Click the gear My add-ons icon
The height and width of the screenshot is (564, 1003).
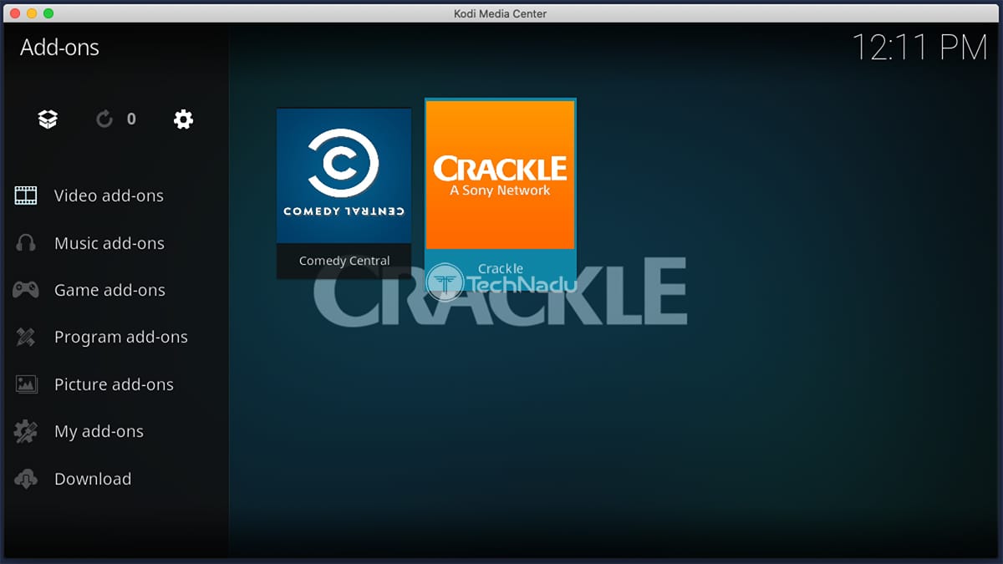[x=26, y=432]
